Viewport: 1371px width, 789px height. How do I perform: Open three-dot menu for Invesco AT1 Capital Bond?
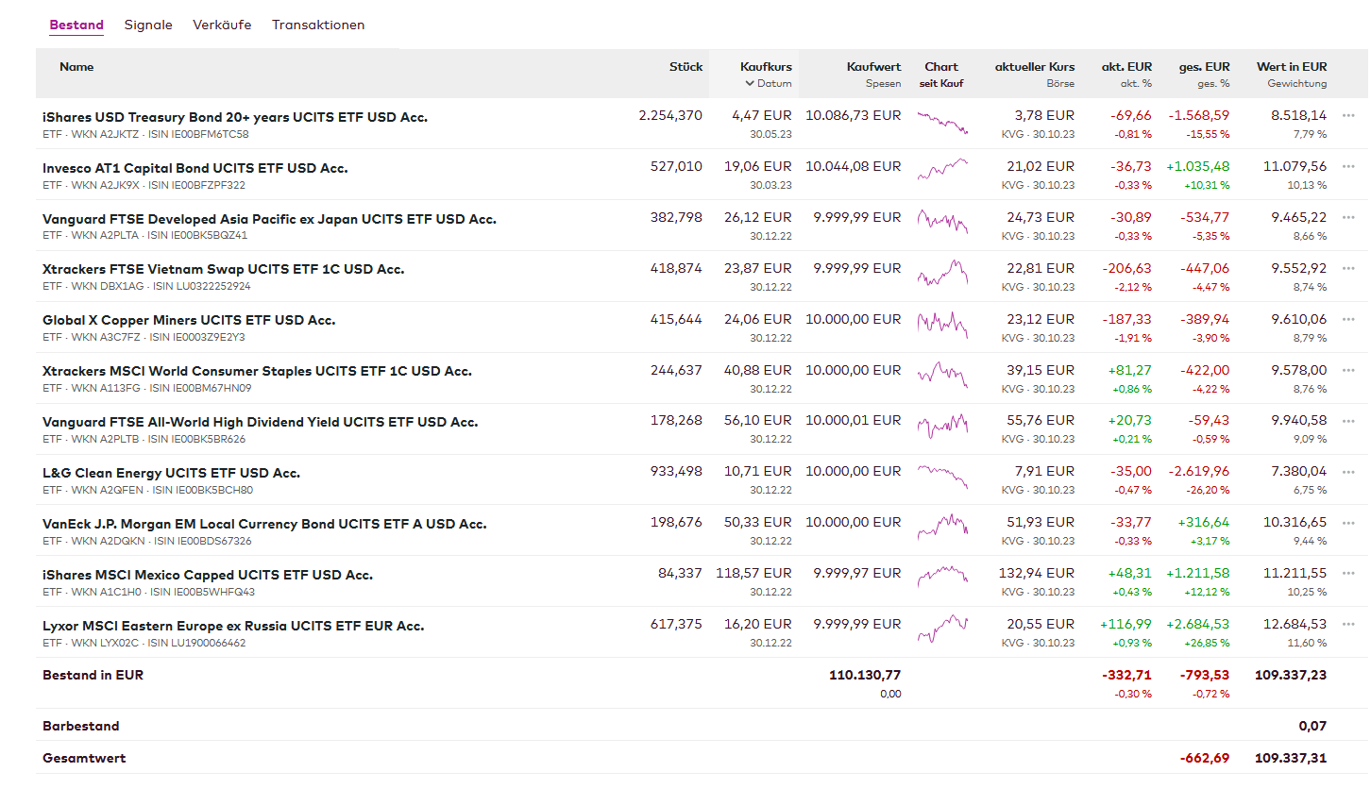pos(1347,166)
